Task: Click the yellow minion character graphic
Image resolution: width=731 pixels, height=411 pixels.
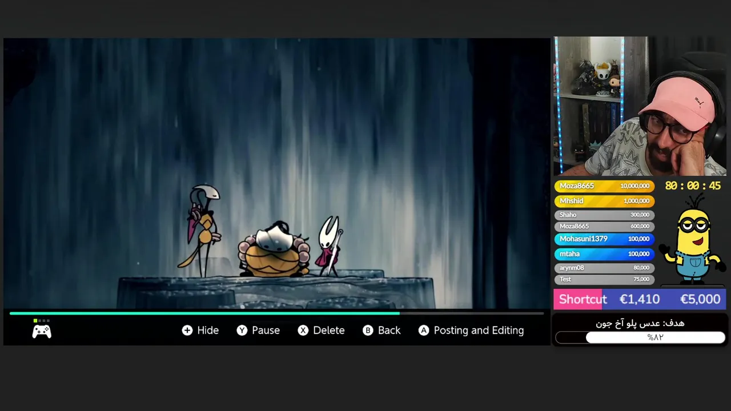Action: [x=693, y=240]
